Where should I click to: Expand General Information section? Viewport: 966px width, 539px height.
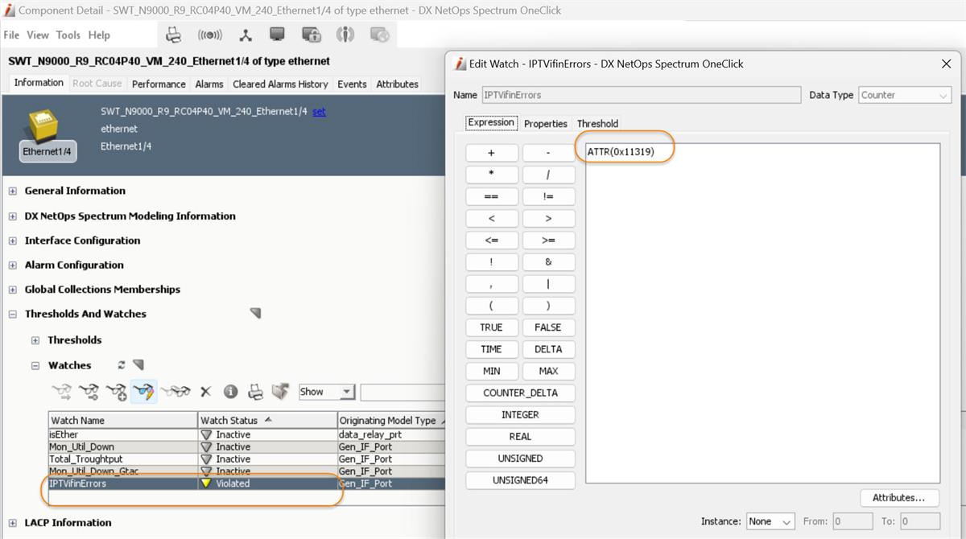(13, 191)
